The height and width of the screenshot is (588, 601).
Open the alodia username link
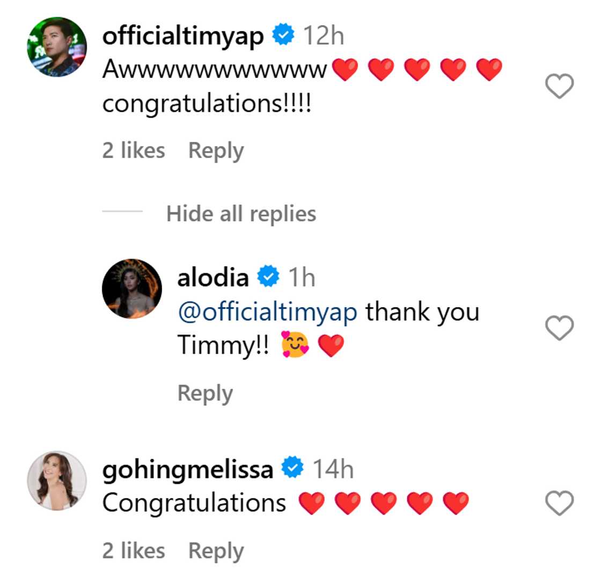(213, 278)
